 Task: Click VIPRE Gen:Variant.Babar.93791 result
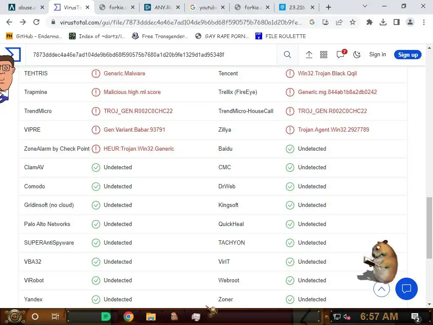[134, 129]
